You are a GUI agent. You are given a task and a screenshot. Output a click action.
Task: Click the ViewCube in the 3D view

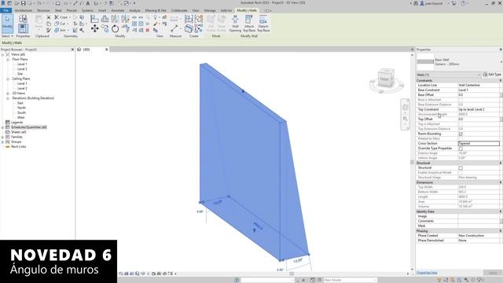(x=386, y=79)
